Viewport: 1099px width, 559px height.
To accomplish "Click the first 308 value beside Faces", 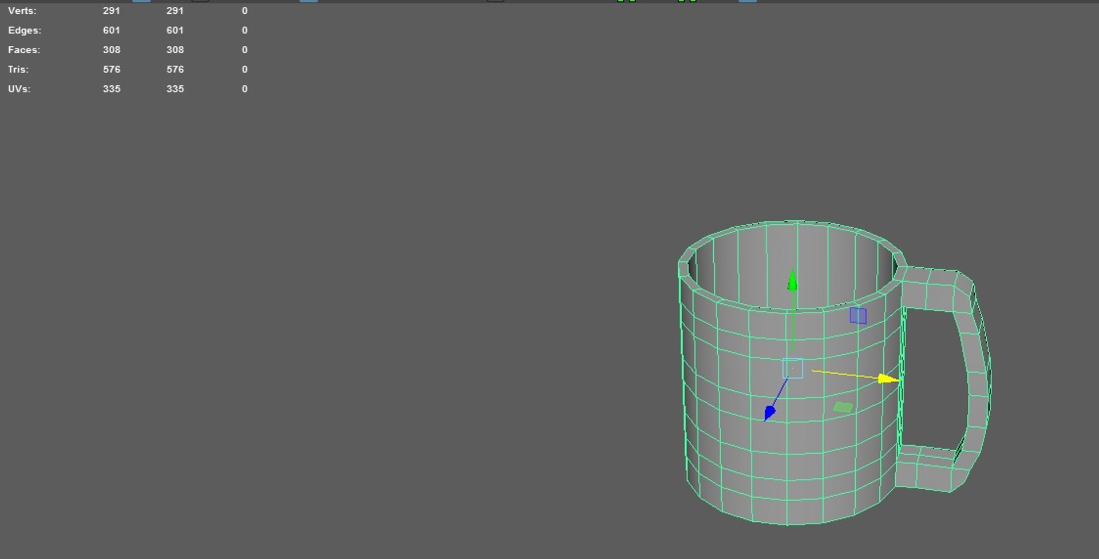I will pos(112,50).
